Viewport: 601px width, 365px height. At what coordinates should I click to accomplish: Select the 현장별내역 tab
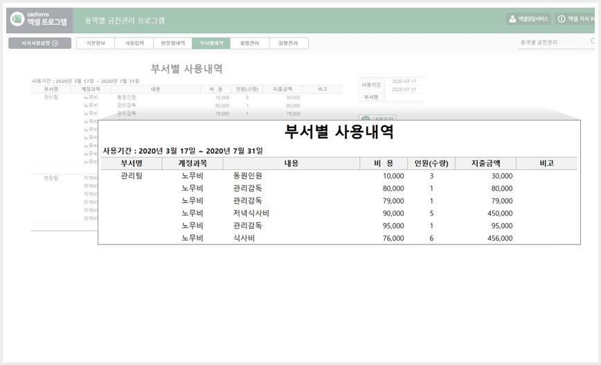coord(173,44)
